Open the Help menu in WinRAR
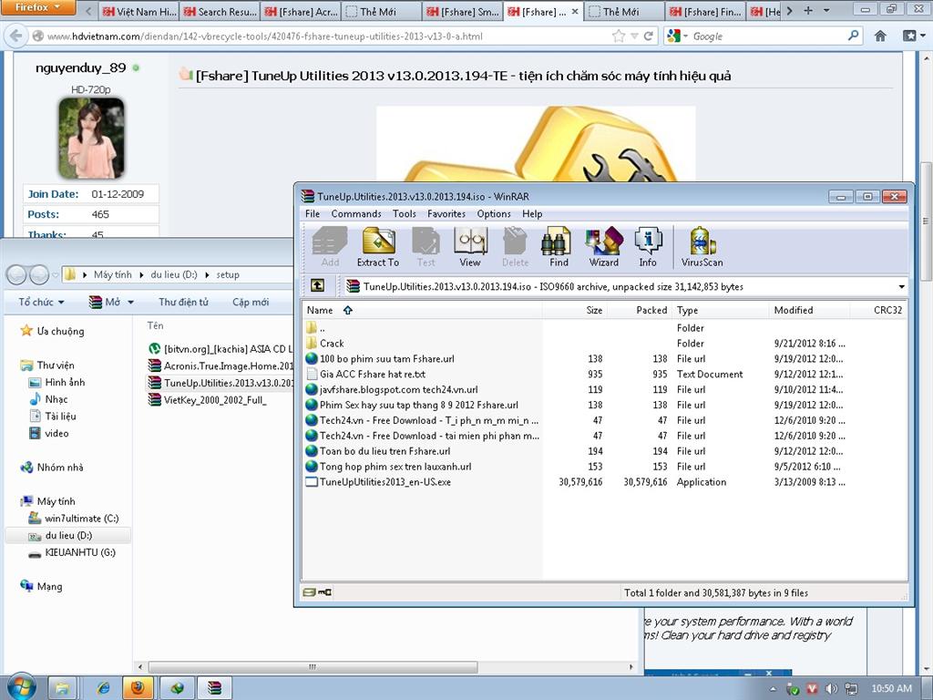Image resolution: width=933 pixels, height=700 pixels. point(532,213)
